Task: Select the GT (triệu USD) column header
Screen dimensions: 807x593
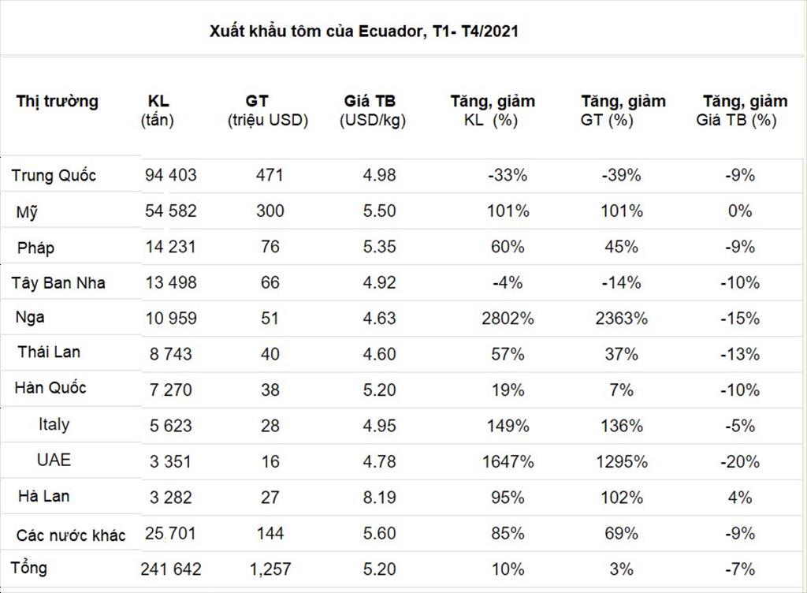Action: (x=268, y=110)
